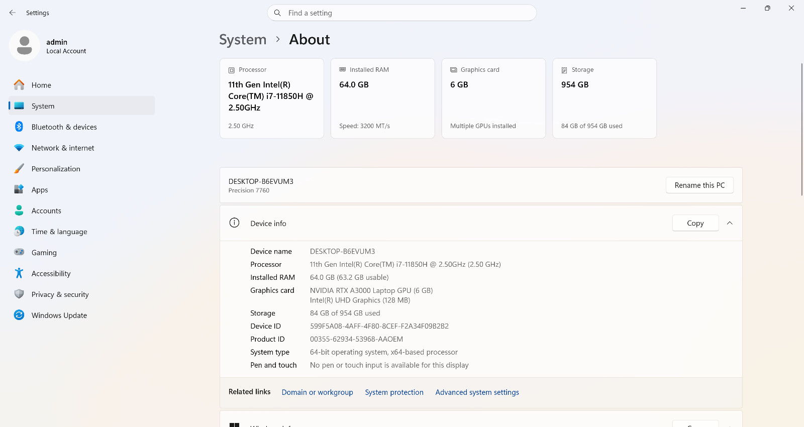Click the Windows Update sync icon
Viewport: 804px width, 427px height.
19,315
